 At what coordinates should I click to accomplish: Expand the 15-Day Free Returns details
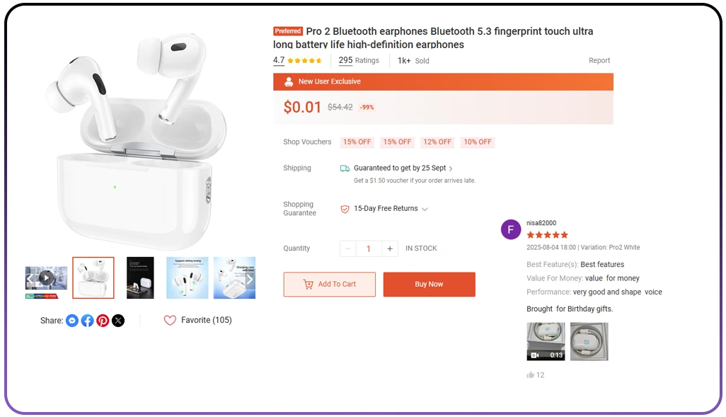pyautogui.click(x=423, y=208)
